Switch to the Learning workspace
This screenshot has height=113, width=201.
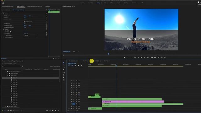(x=82, y=3)
